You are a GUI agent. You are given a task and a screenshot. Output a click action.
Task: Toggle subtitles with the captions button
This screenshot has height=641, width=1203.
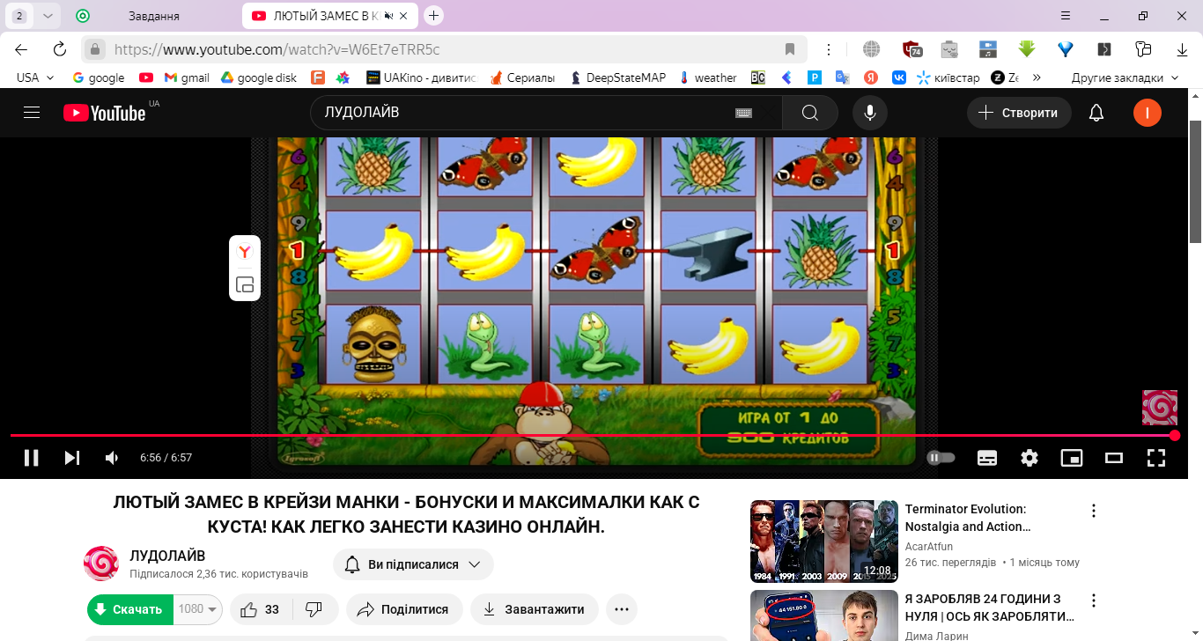click(987, 458)
